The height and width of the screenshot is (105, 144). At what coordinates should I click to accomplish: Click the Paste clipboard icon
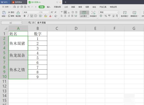tap(4, 13)
